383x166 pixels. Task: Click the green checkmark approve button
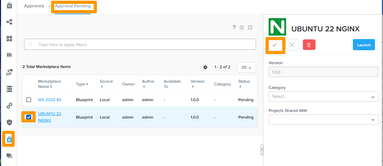click(275, 45)
